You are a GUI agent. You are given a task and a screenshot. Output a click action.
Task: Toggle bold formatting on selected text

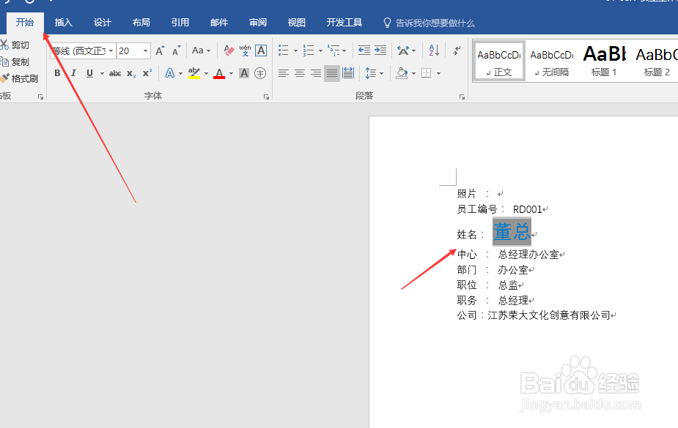(58, 72)
